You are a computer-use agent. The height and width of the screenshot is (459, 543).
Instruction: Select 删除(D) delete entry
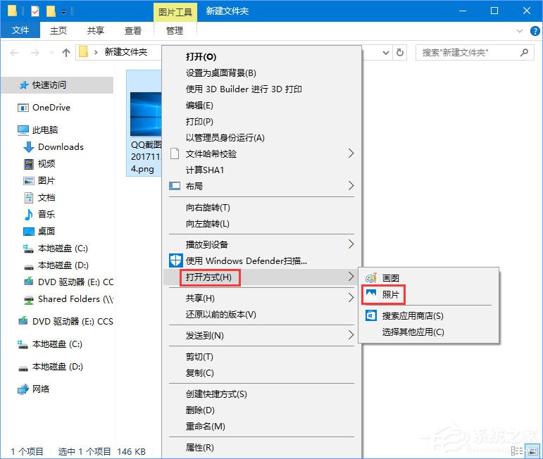point(200,410)
